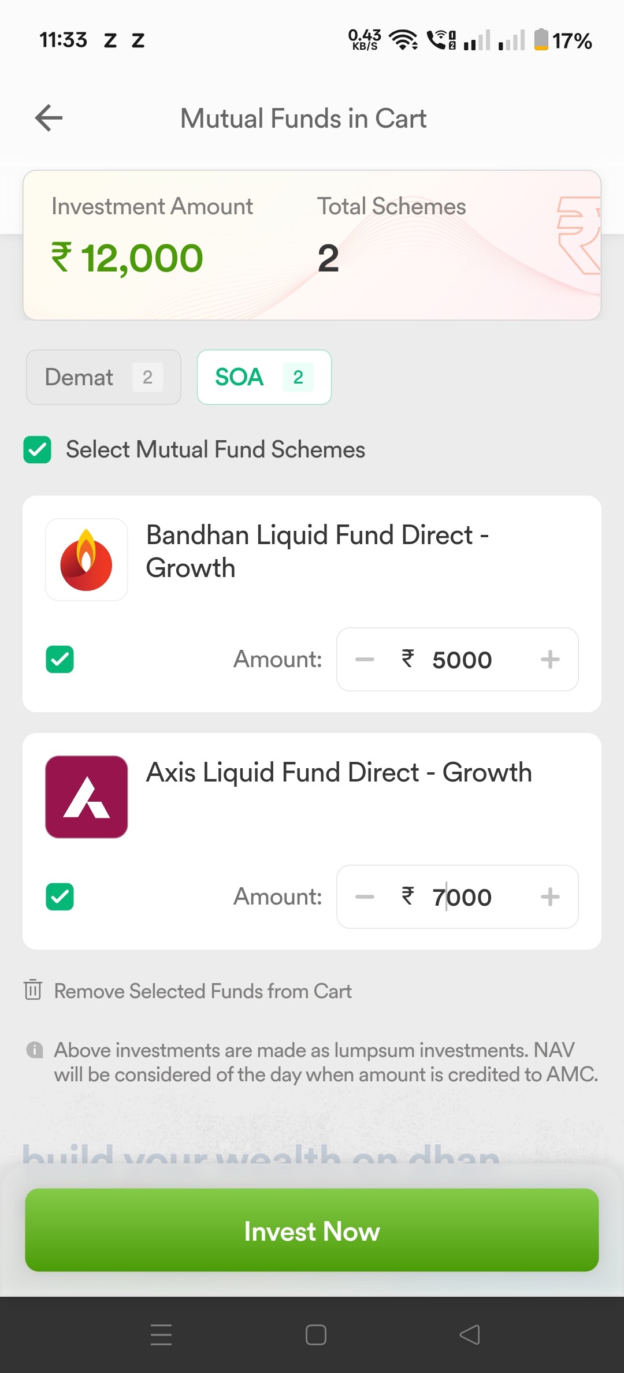The image size is (624, 1373).
Task: Switch to the Demat tab
Action: (103, 377)
